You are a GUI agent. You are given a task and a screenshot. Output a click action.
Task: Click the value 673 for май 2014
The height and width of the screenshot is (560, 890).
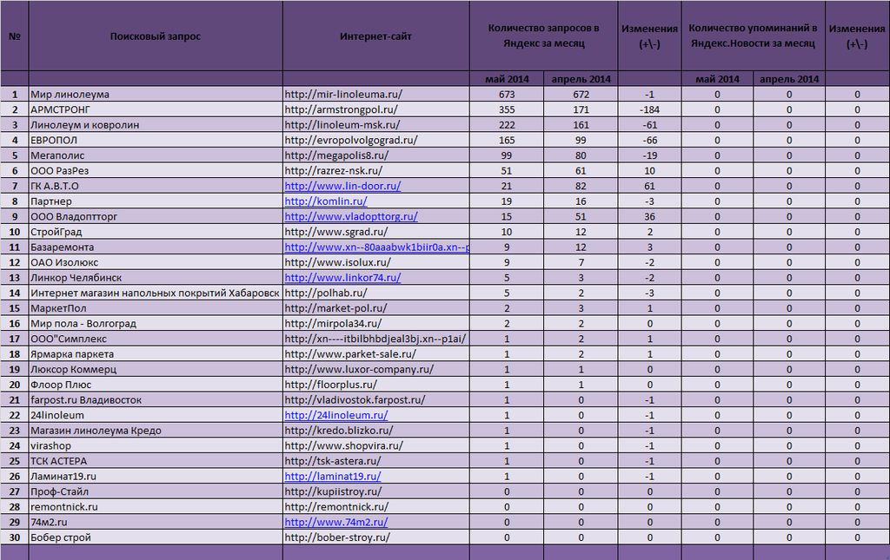[x=507, y=95]
